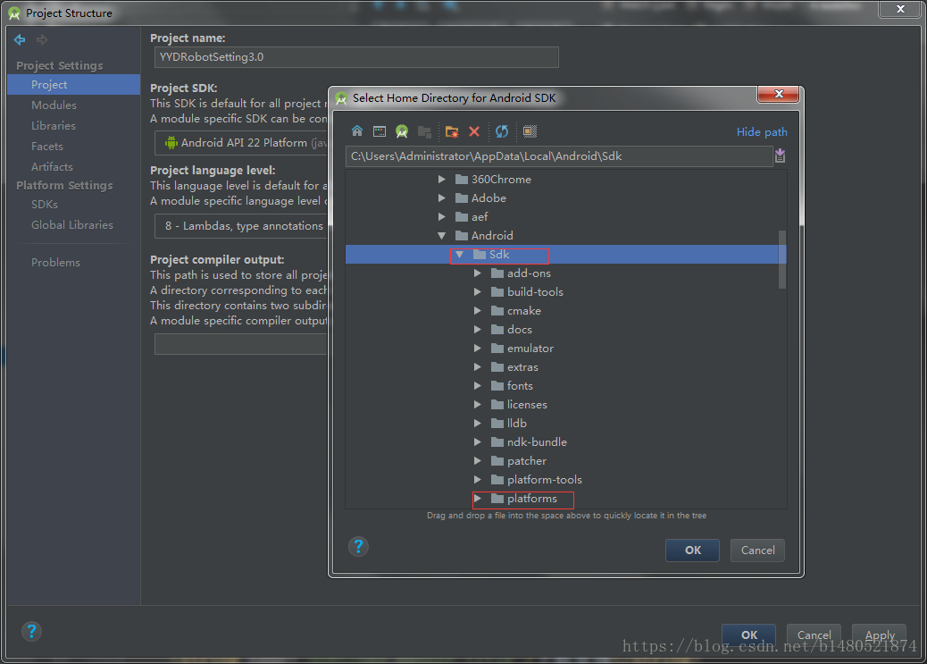The height and width of the screenshot is (664, 927).
Task: Cancel the SDK directory dialog
Action: (757, 551)
